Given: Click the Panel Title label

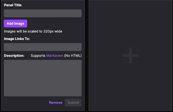Looking at the screenshot, I should (13, 5).
